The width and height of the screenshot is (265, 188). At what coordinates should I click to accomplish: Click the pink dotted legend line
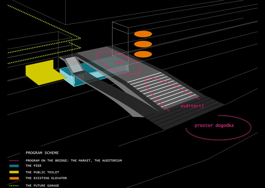point(14,161)
